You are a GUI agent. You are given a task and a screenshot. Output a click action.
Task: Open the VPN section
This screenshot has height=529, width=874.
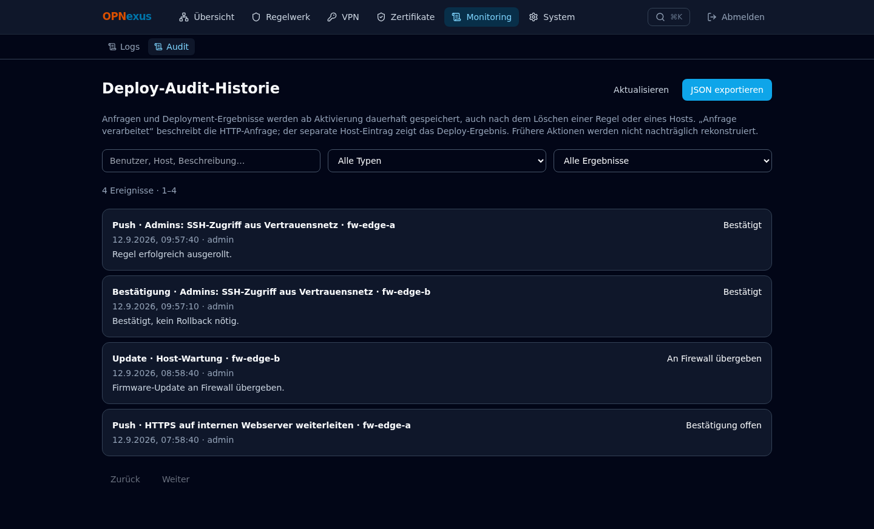pos(343,17)
